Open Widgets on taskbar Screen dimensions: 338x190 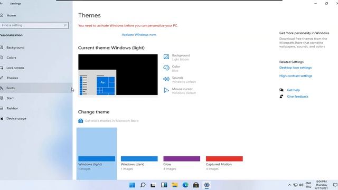pyautogui.click(x=164, y=185)
